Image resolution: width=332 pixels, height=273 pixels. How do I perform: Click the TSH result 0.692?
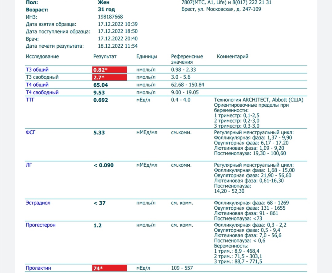pos(101,100)
